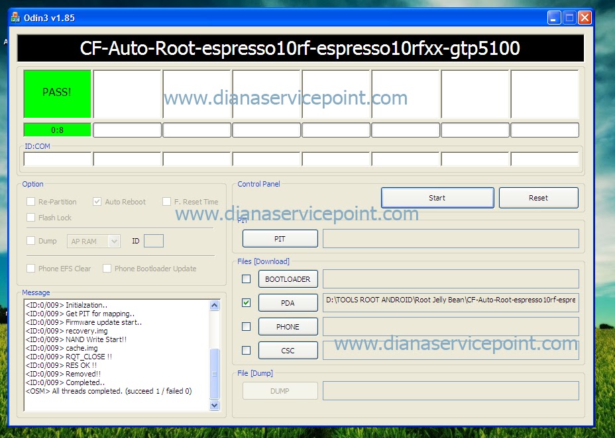Click the green PASS! status box
The image size is (615, 438).
[57, 94]
